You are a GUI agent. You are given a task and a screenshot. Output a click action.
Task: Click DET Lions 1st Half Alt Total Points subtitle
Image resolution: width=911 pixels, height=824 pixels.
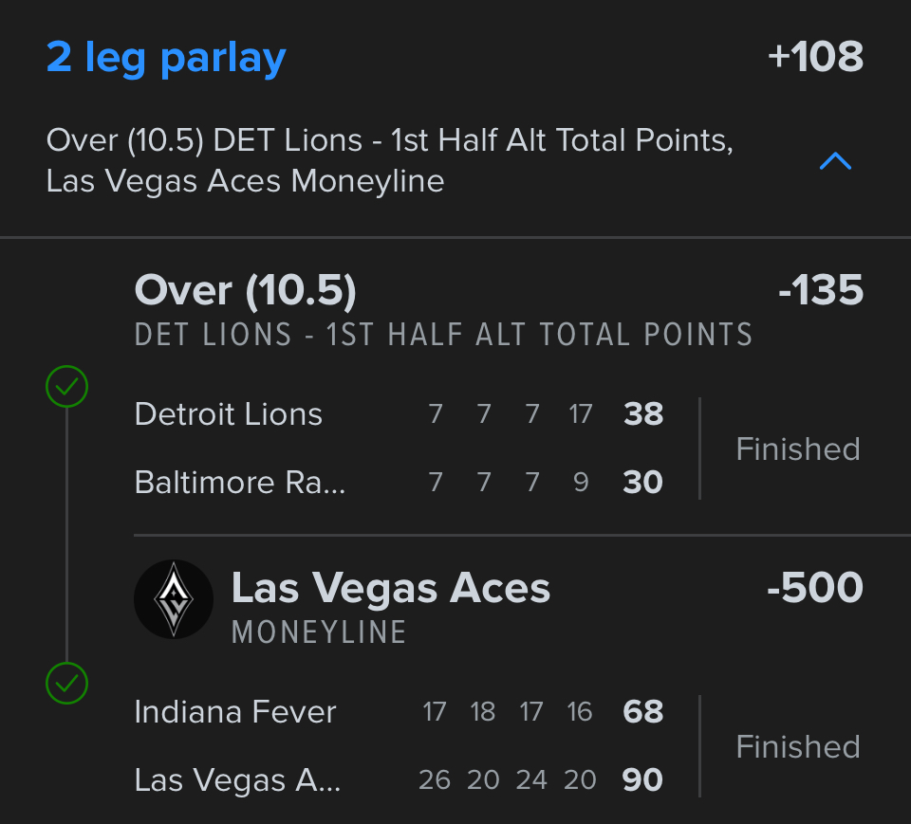pyautogui.click(x=444, y=335)
